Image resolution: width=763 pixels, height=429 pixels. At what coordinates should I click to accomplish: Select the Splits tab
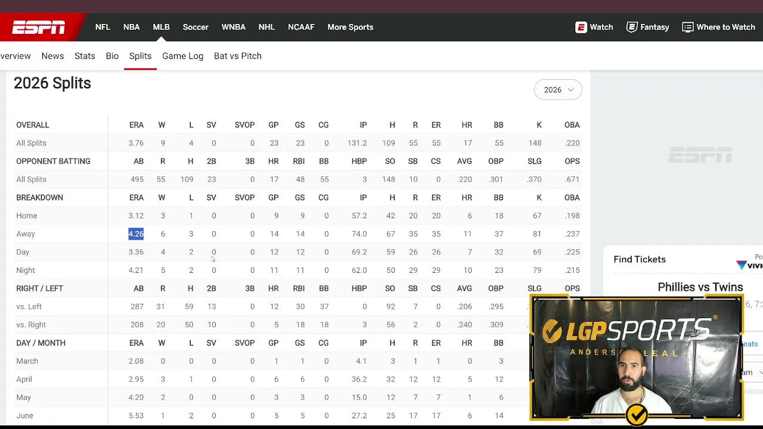(x=140, y=56)
